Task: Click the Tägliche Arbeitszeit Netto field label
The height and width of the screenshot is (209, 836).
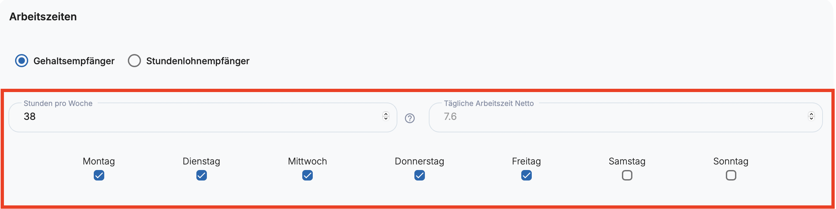Action: click(488, 104)
